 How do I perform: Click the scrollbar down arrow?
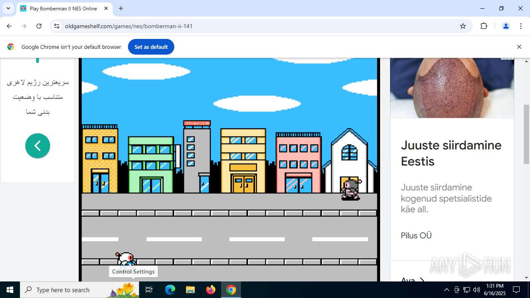coord(527,278)
